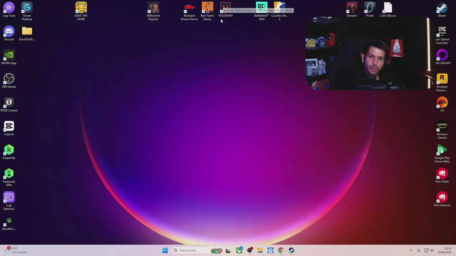
Task: Open Google Chrome from the taskbar
Action: pyautogui.click(x=281, y=250)
